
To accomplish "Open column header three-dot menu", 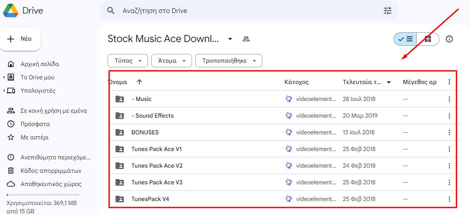I will coord(449,82).
